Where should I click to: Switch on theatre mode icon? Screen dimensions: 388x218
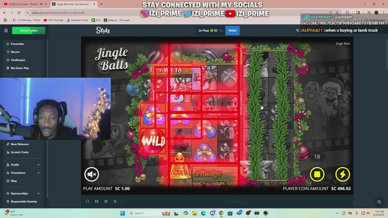pos(96,201)
